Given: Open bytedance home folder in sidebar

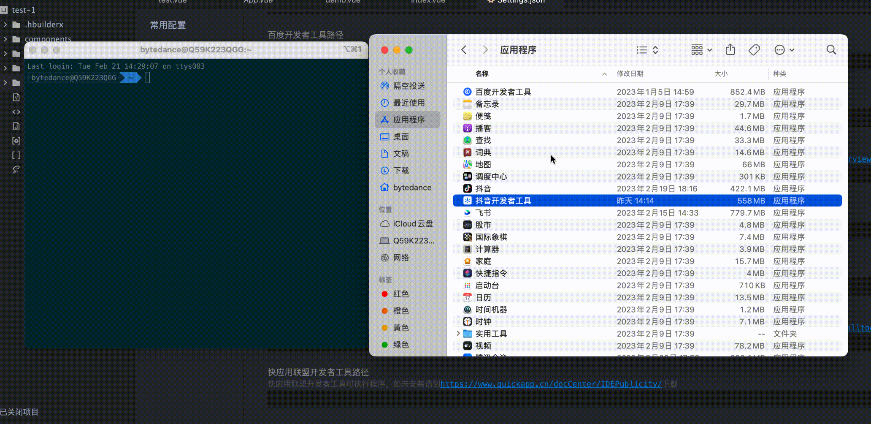Looking at the screenshot, I should coord(408,187).
